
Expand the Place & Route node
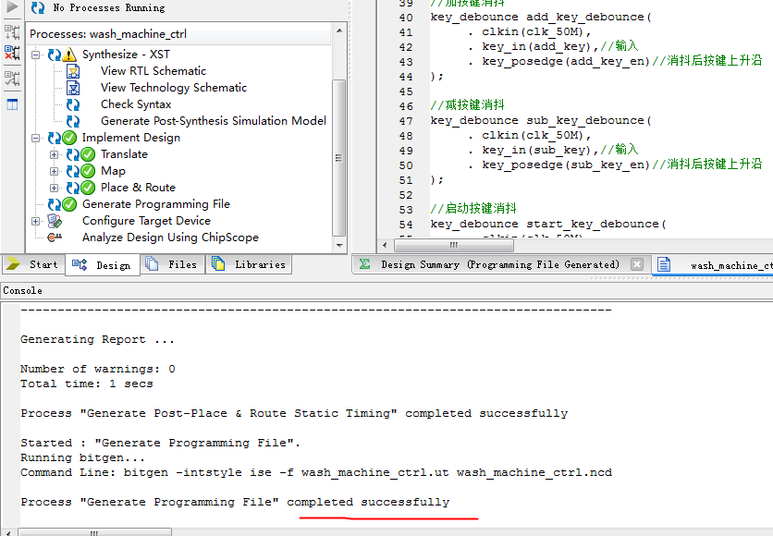pos(55,188)
